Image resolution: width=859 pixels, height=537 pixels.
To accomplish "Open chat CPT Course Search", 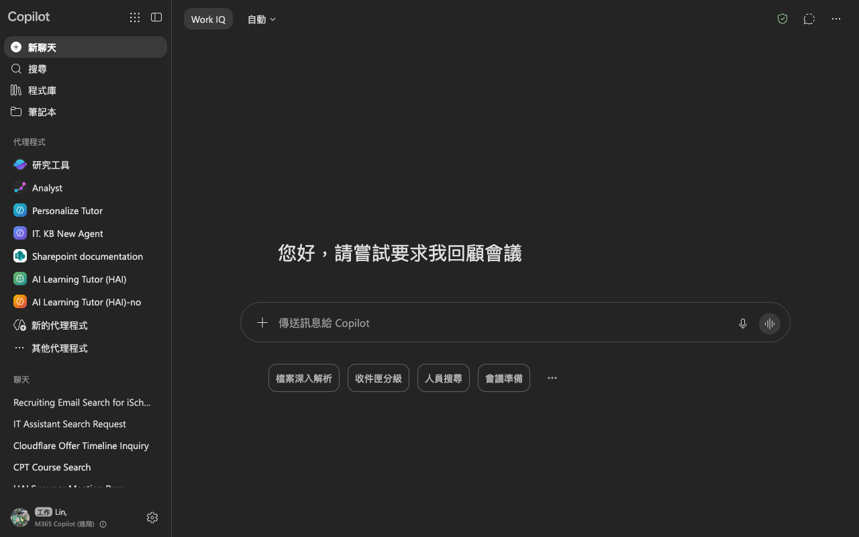I will pos(85,467).
